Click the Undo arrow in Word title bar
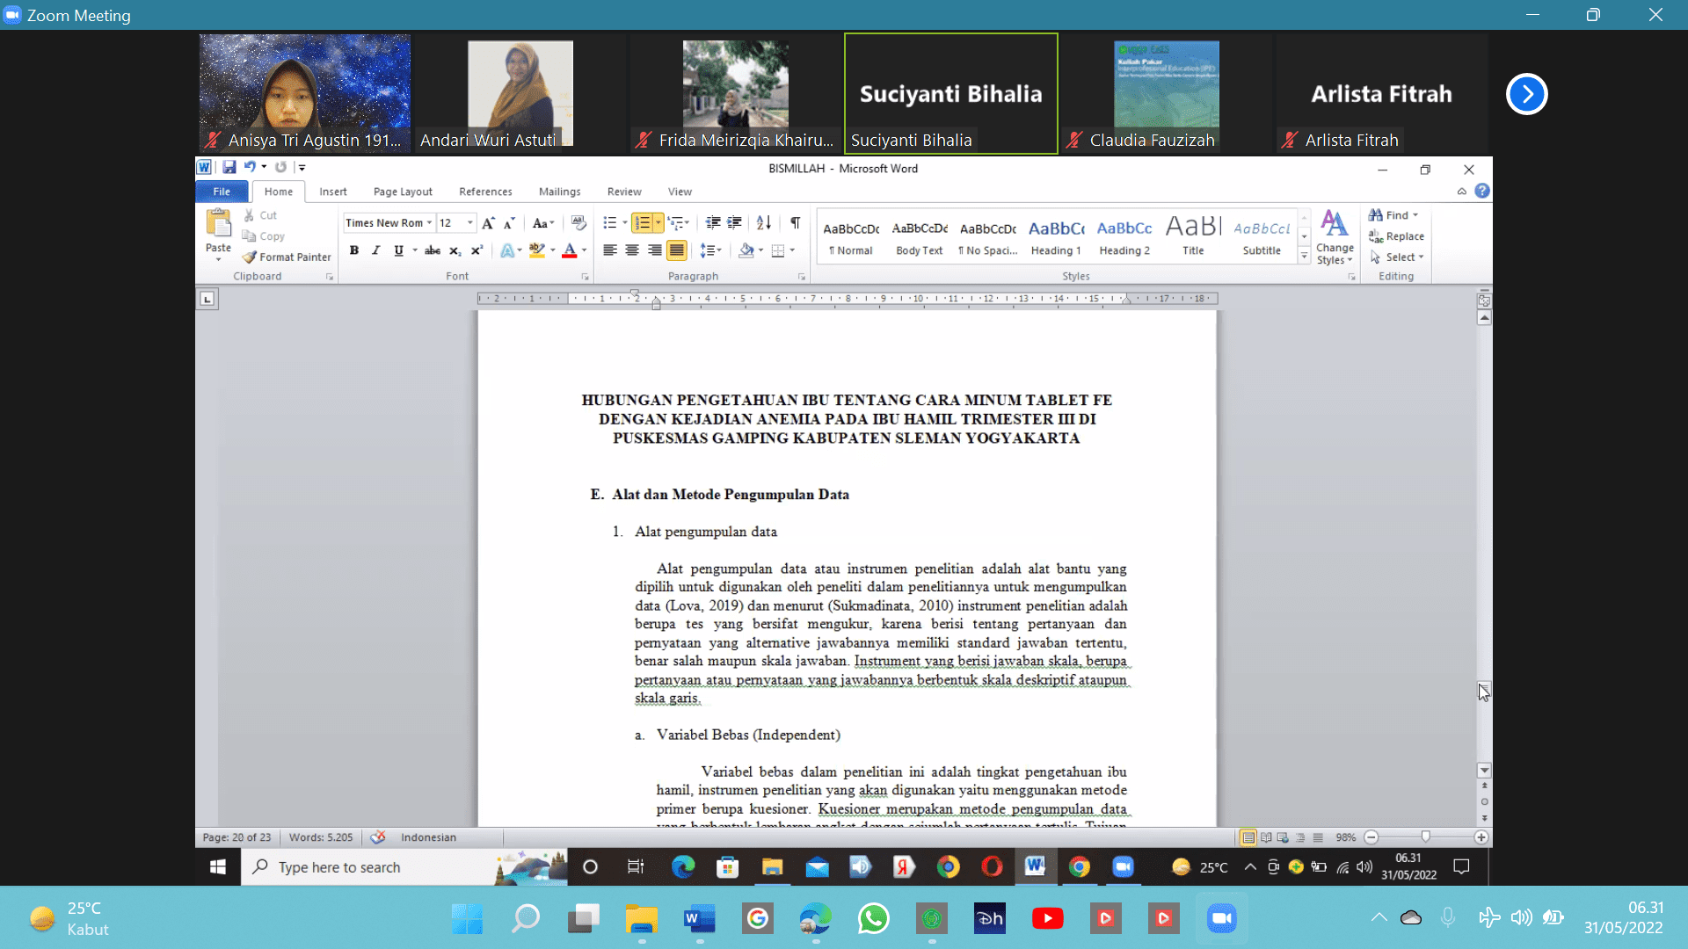 251,167
